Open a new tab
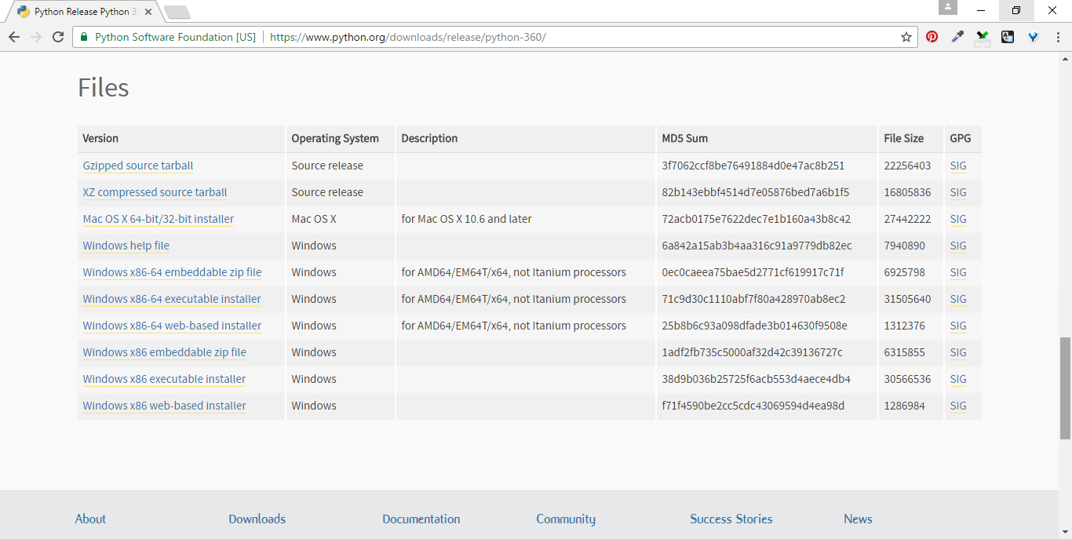The image size is (1072, 539). click(x=177, y=12)
